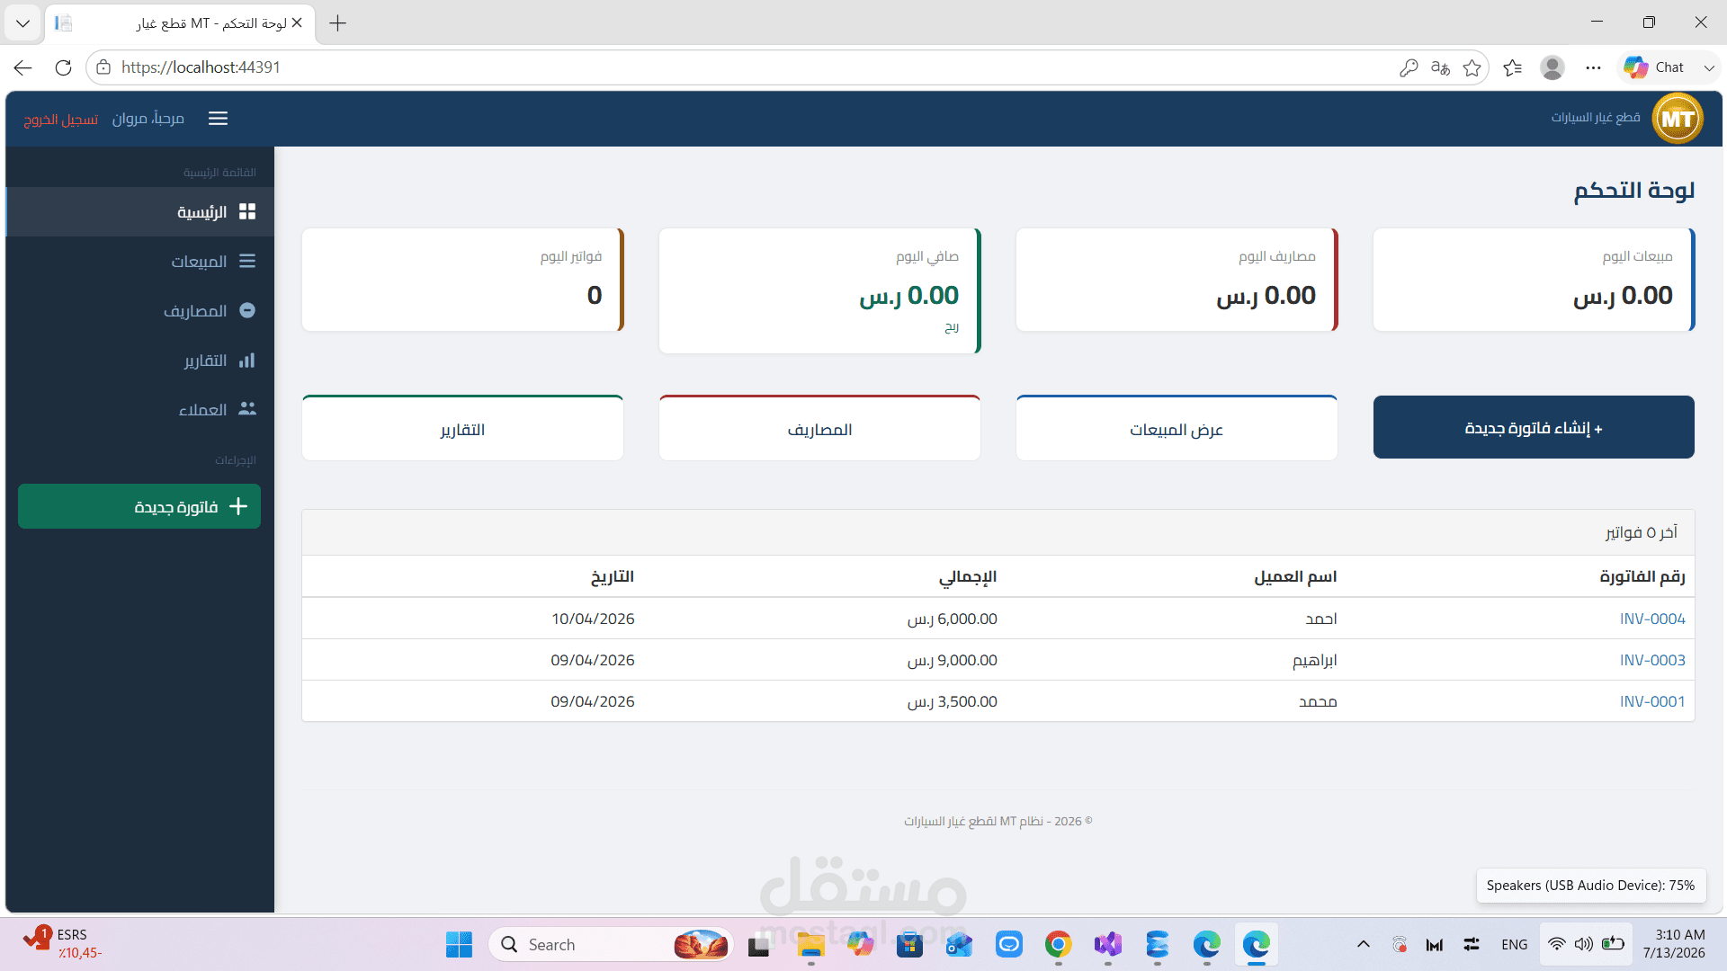Open a new browser tab

(338, 23)
